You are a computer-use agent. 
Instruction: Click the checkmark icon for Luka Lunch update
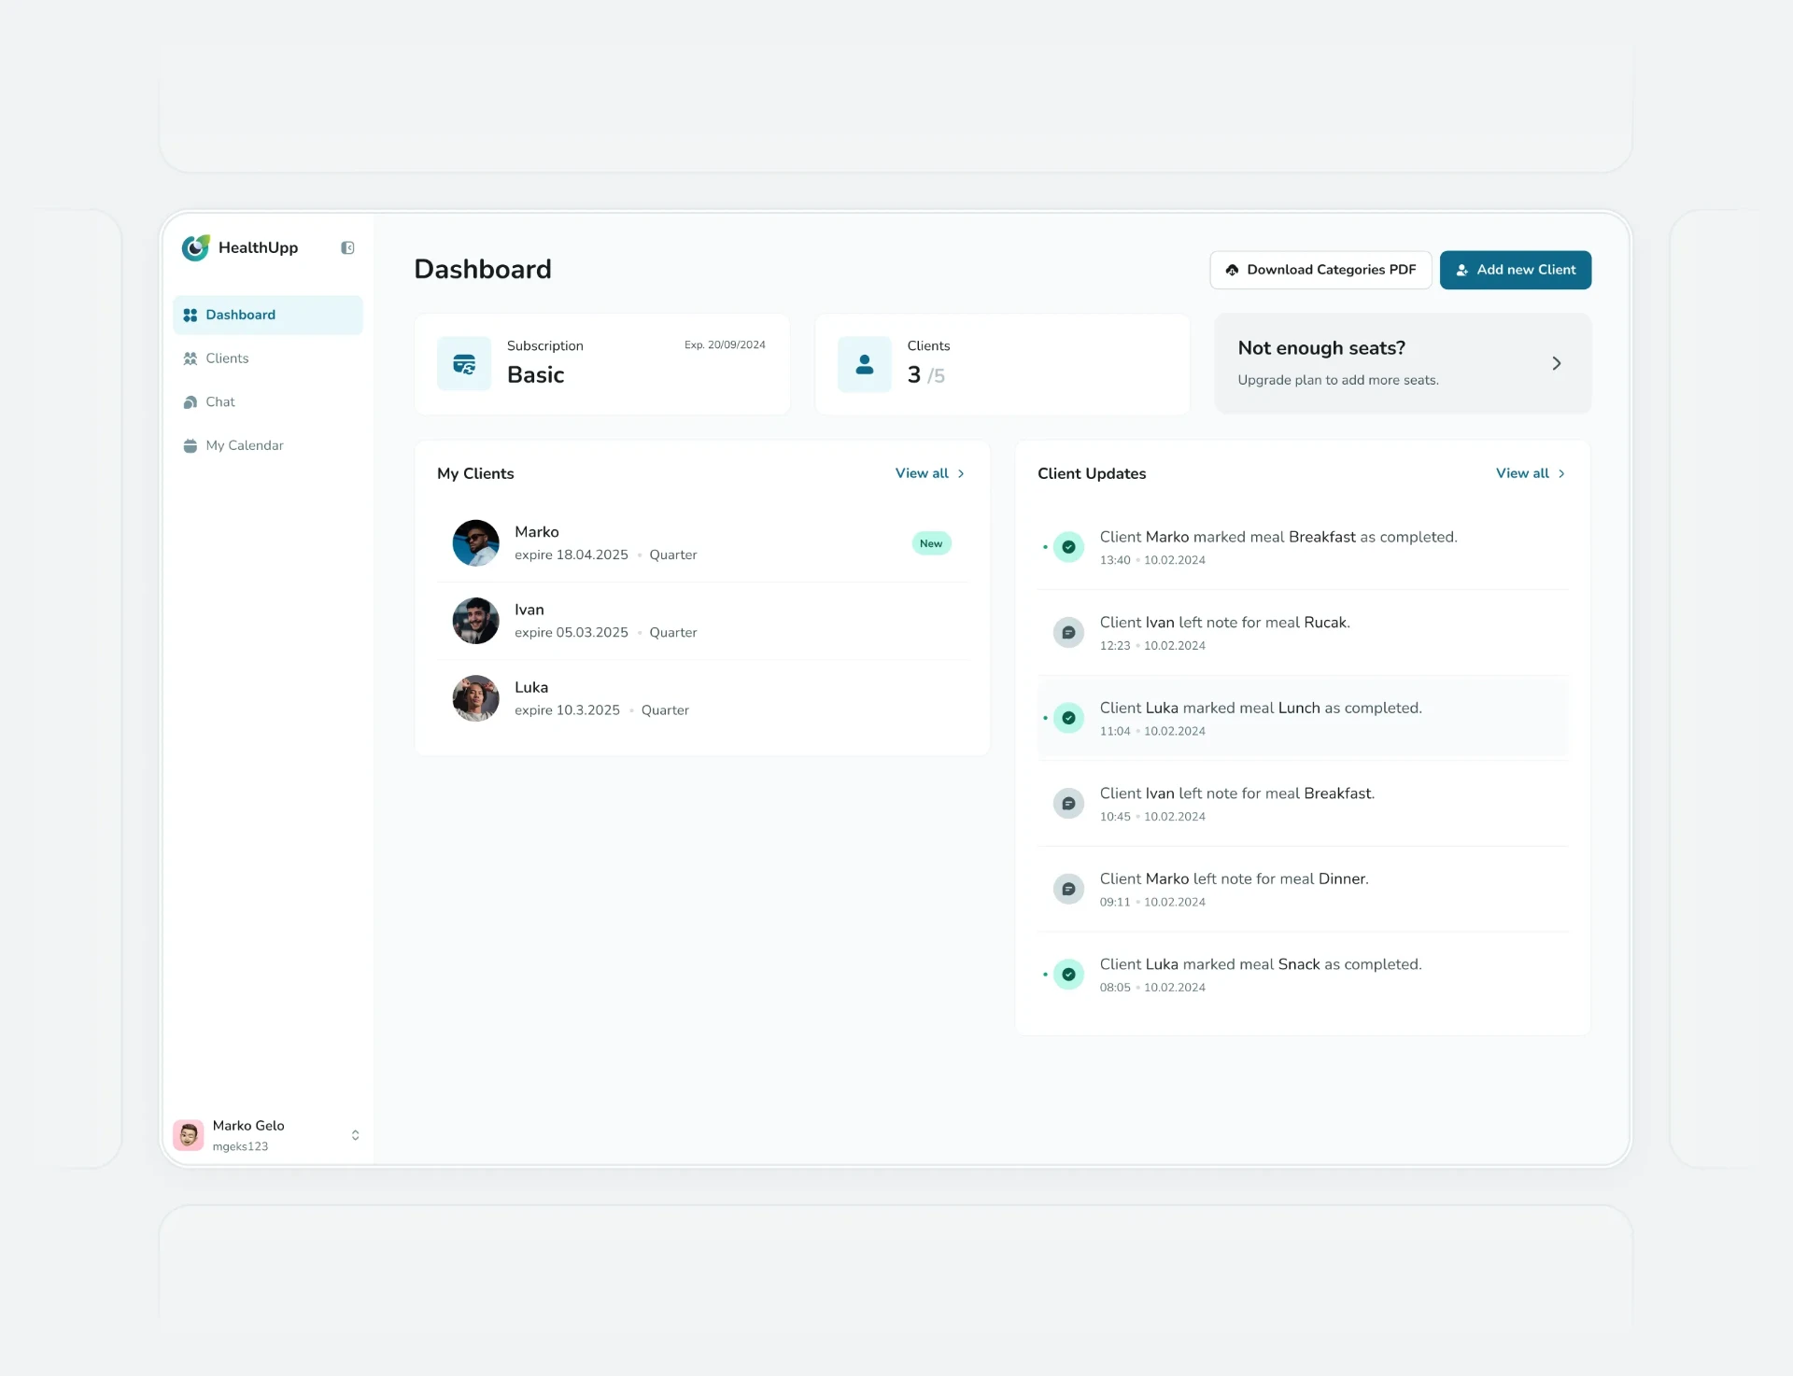click(1068, 718)
